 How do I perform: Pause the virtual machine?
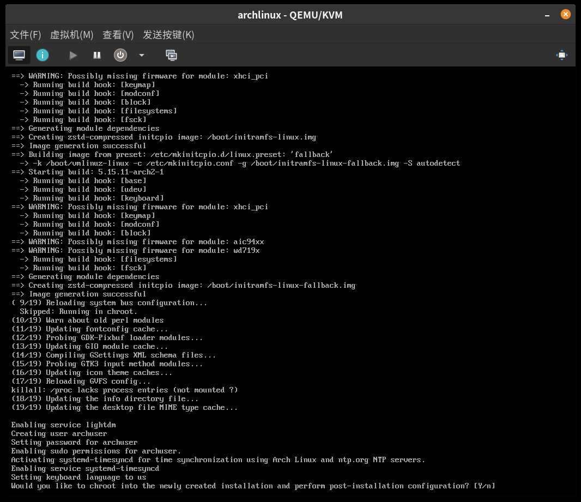point(96,55)
